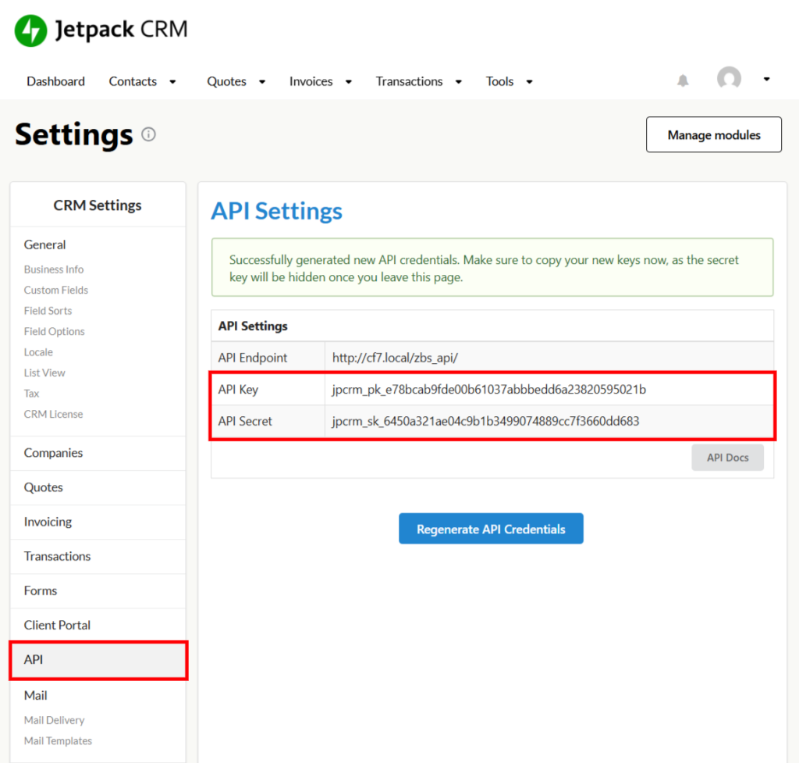Open Business Info settings
This screenshot has height=763, width=799.
pyautogui.click(x=54, y=269)
